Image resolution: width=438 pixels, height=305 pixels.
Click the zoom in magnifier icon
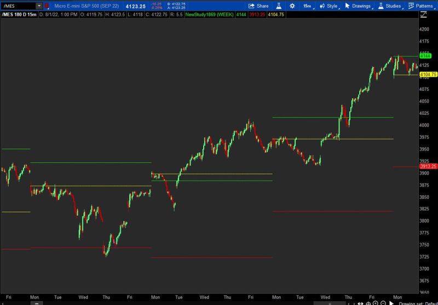pyautogui.click(x=376, y=303)
